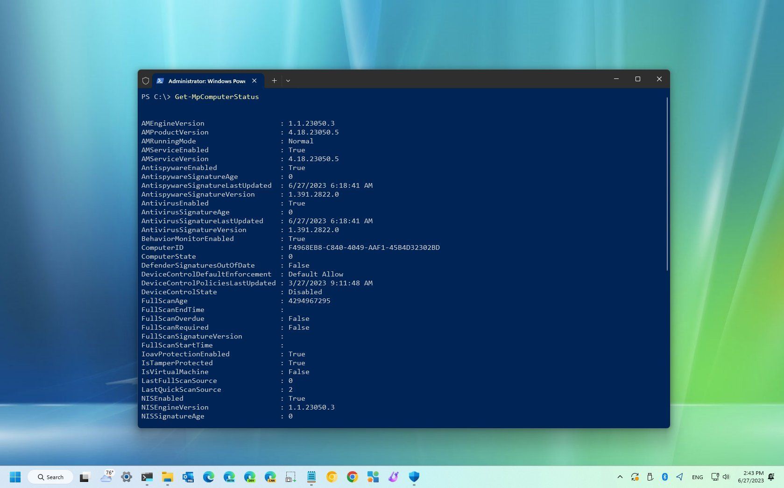784x488 pixels.
Task: Click the Bluetooth icon in system tray
Action: 664,477
